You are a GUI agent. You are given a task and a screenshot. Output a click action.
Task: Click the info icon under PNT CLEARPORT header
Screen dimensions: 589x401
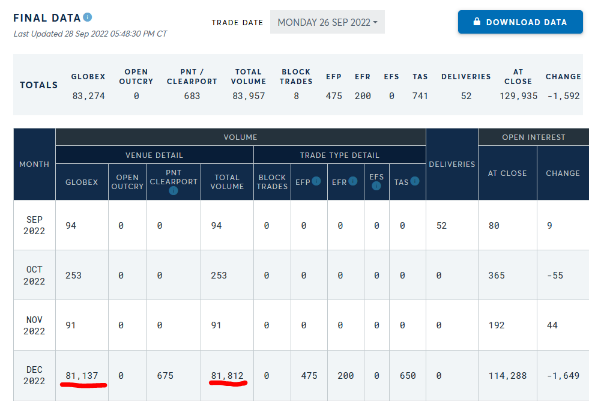coord(173,191)
